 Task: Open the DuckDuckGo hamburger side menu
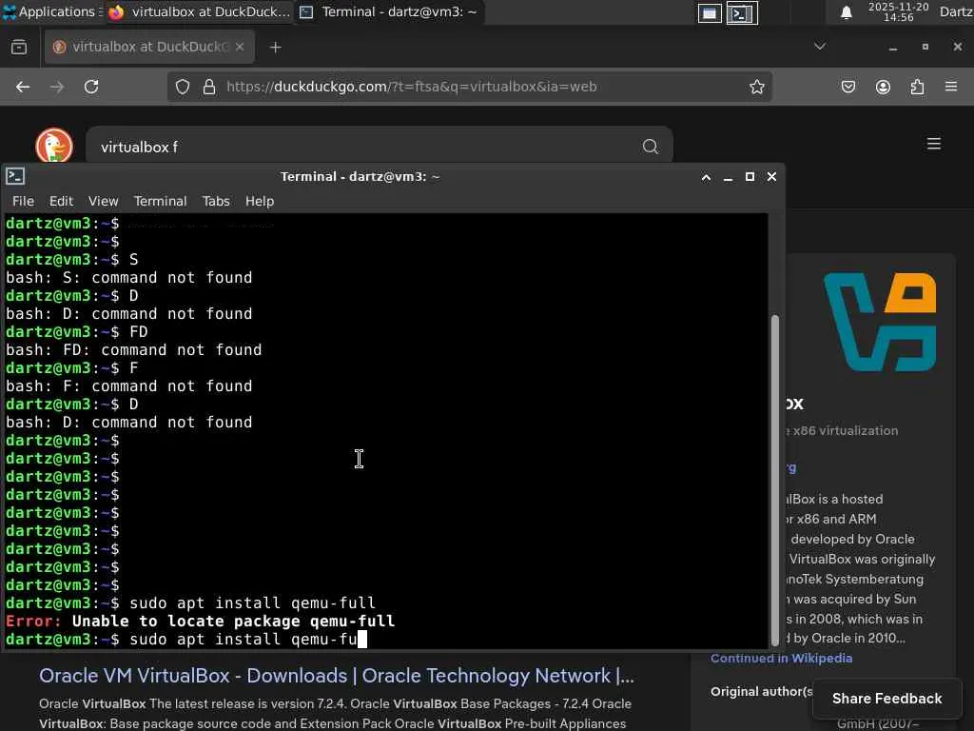(934, 145)
